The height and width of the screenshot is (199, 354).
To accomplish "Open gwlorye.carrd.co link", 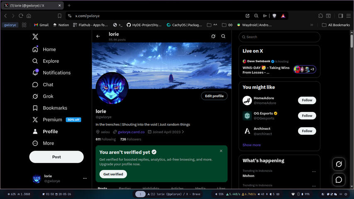I will pos(131,132).
